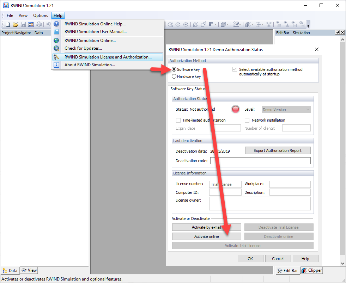Click the License number field
The height and width of the screenshot is (283, 346).
225,184
